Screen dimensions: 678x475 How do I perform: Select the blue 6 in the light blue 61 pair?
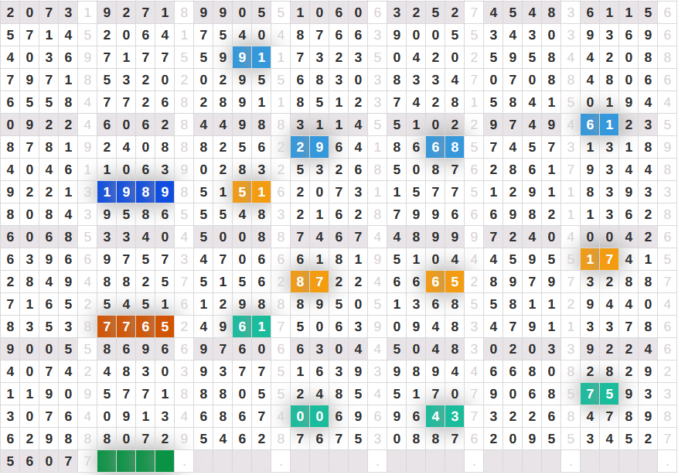tap(590, 125)
